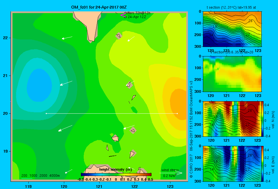Click the '14' isotherm label in temperature section
Viewport: 278px width, 189px height.
tap(211, 35)
